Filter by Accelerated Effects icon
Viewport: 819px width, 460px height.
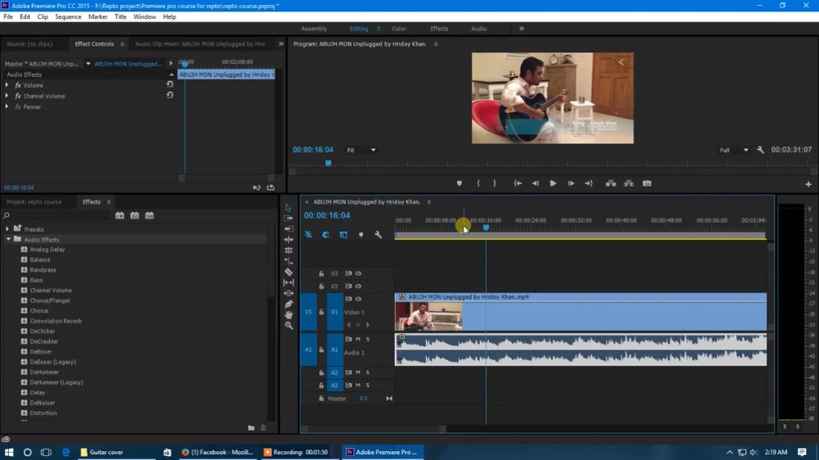tap(120, 215)
